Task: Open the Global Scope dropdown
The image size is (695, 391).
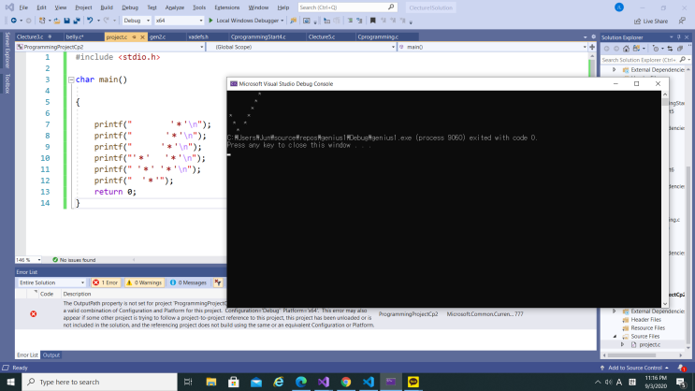Action: click(301, 47)
